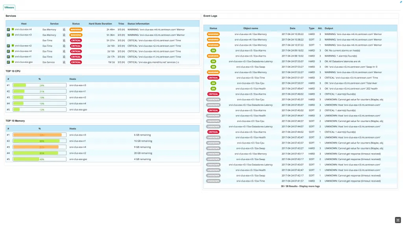Click green status square for srvi-clus-esx-n1
This screenshot has height=226, width=403.
click(x=13, y=57)
